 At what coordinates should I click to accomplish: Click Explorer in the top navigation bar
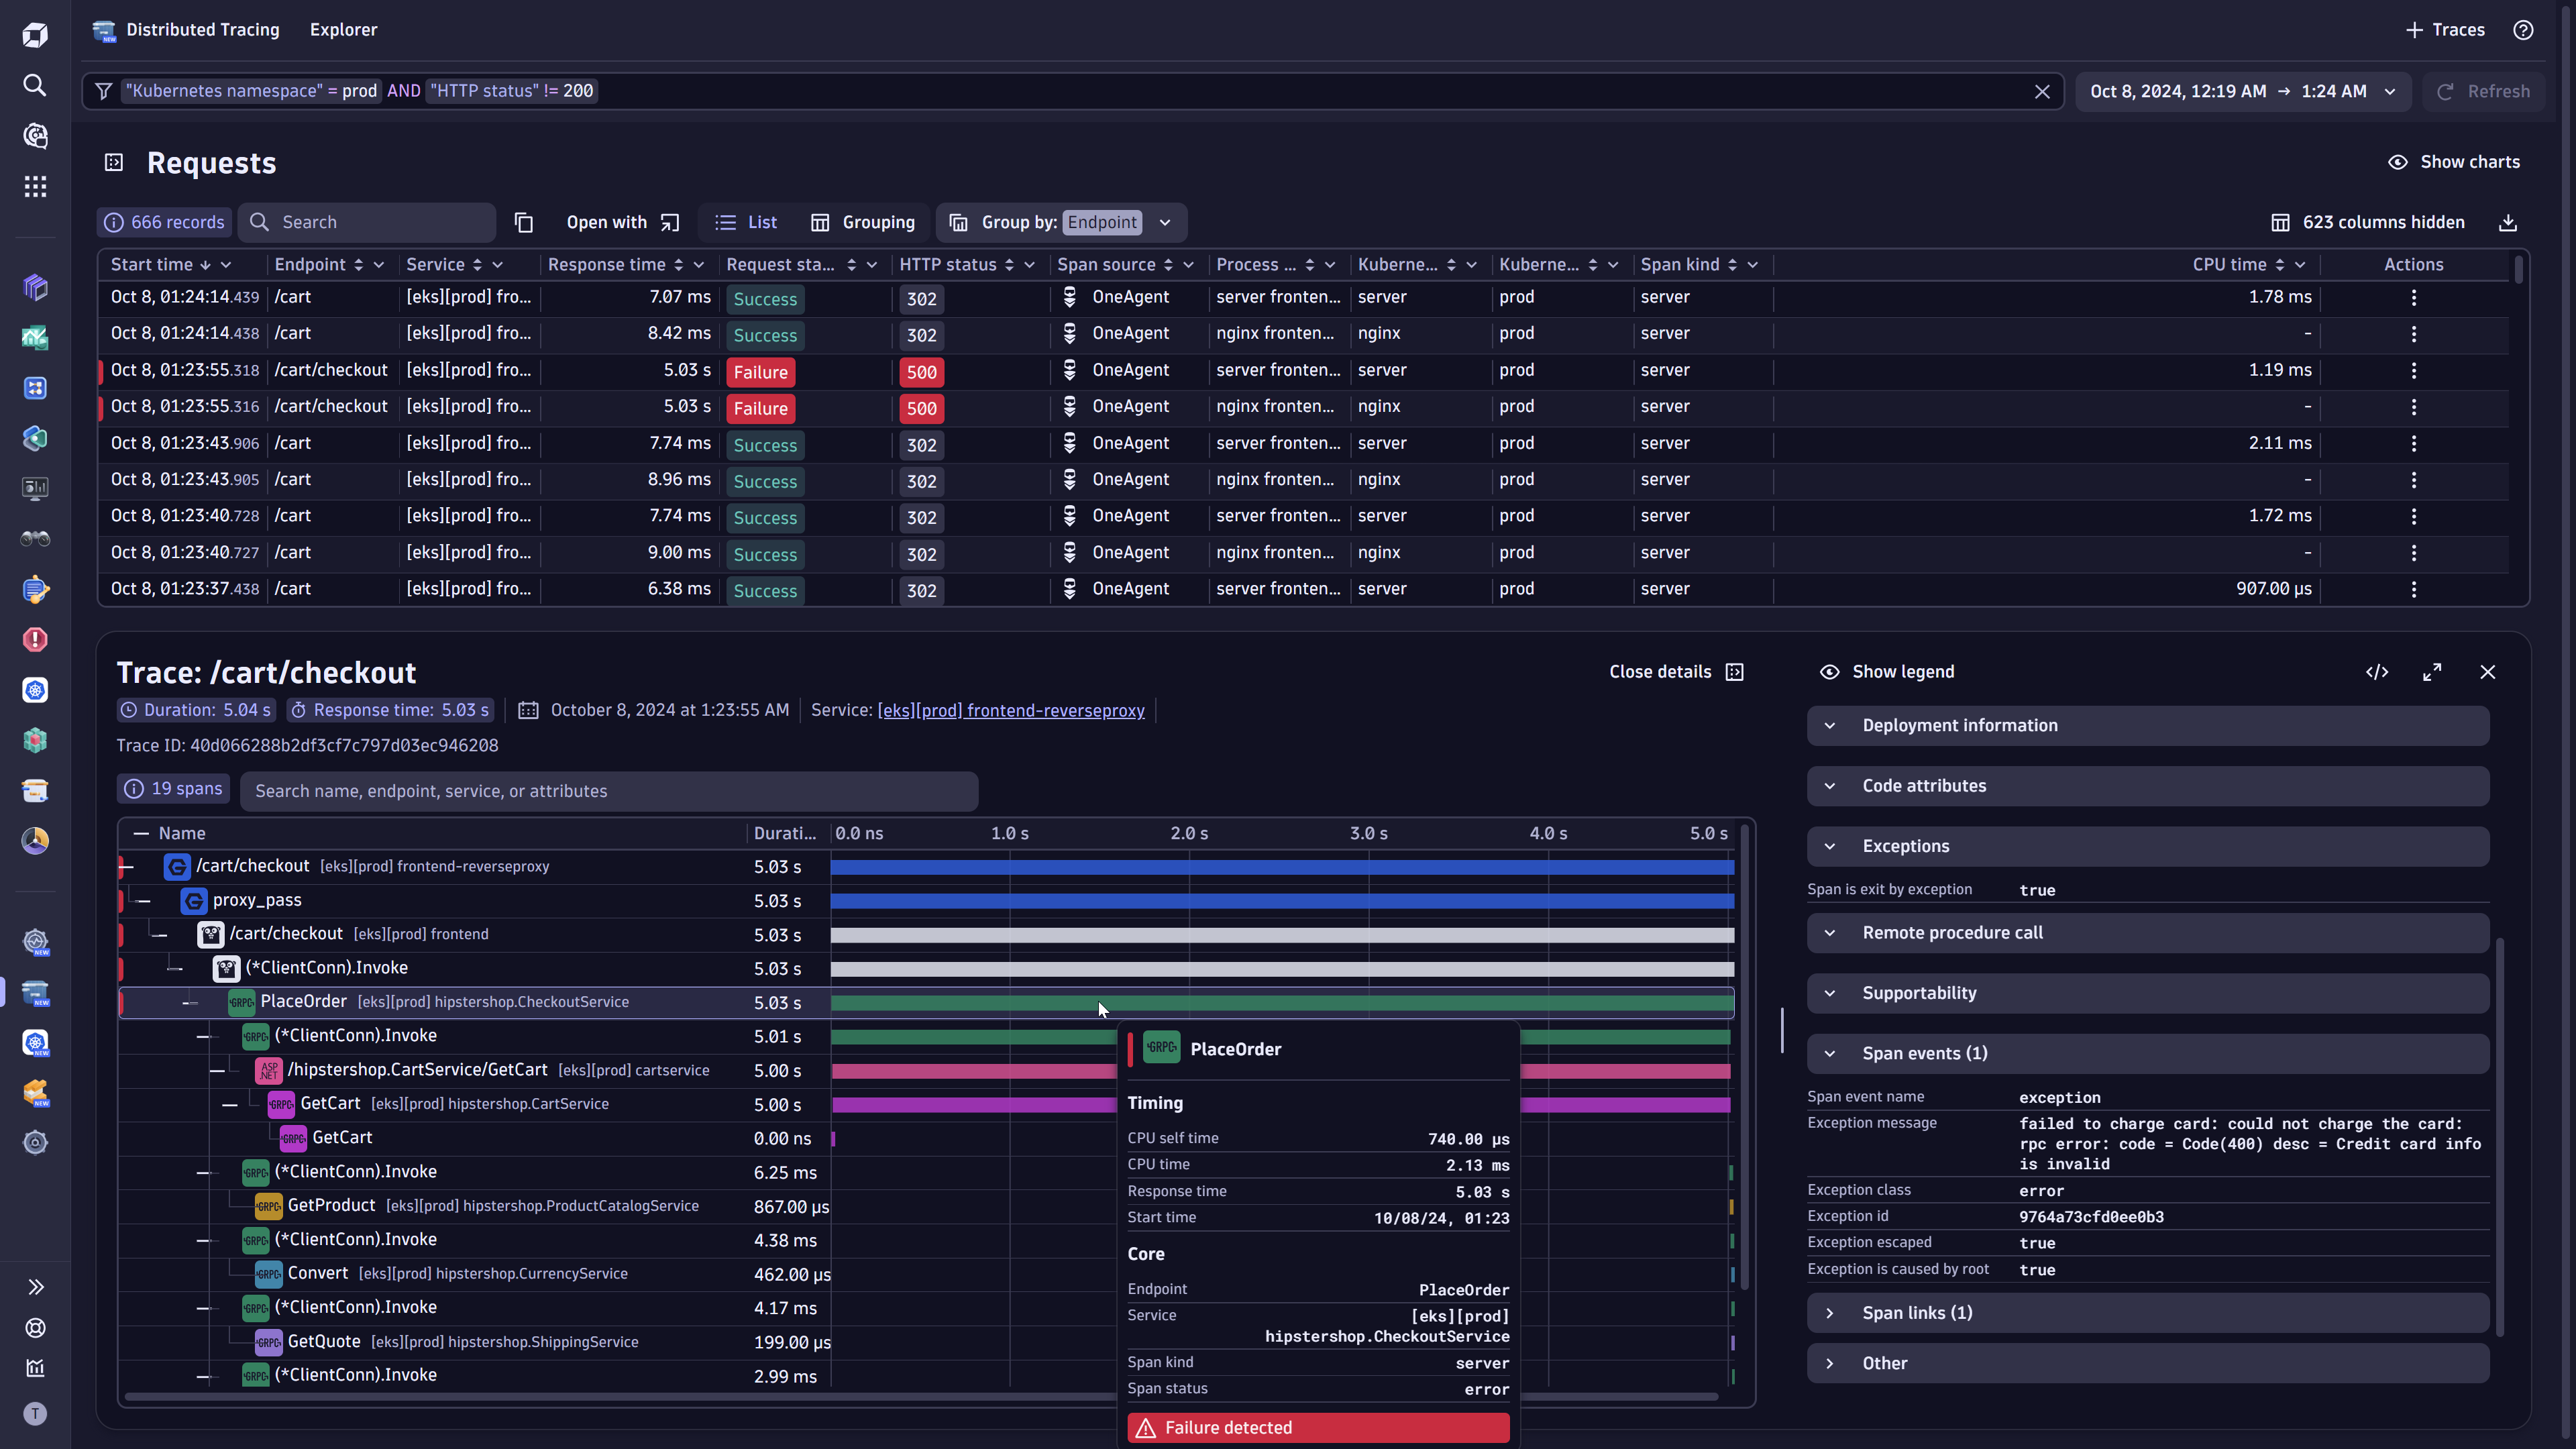[x=343, y=30]
